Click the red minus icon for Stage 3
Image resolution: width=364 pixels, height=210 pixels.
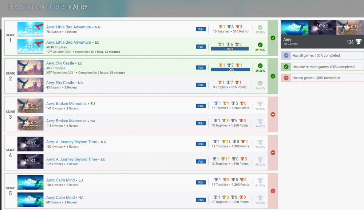273,114
